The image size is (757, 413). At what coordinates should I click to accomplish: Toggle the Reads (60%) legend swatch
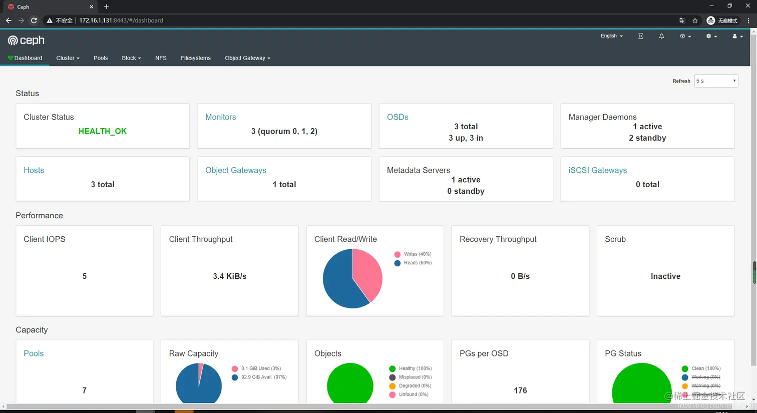(x=398, y=263)
